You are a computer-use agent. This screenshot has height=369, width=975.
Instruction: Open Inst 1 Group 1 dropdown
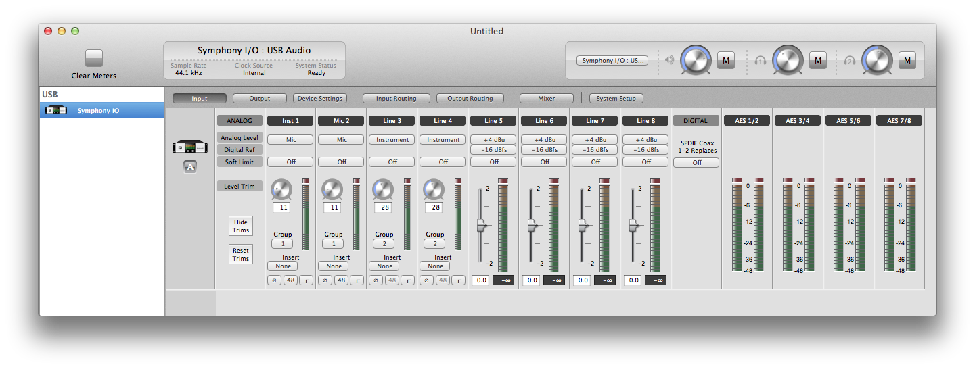pyautogui.click(x=282, y=244)
